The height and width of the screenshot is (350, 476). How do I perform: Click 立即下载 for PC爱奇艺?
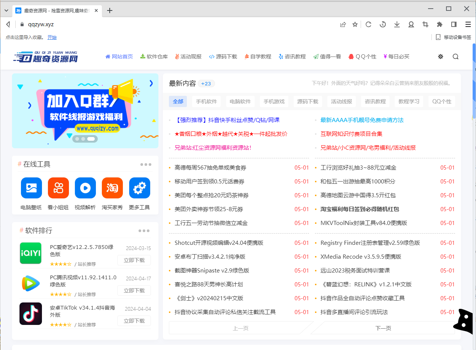[134, 260]
